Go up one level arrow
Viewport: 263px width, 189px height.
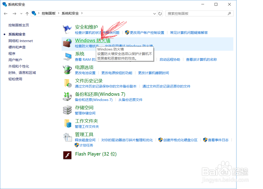click(27, 14)
